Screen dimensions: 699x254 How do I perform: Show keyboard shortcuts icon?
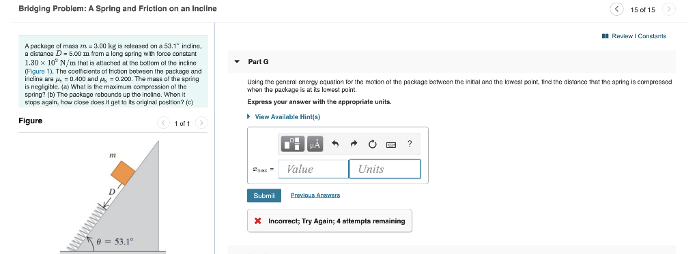[391, 144]
